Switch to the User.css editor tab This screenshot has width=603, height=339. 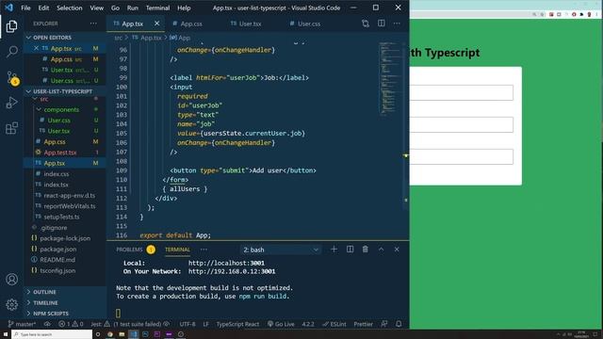point(309,24)
